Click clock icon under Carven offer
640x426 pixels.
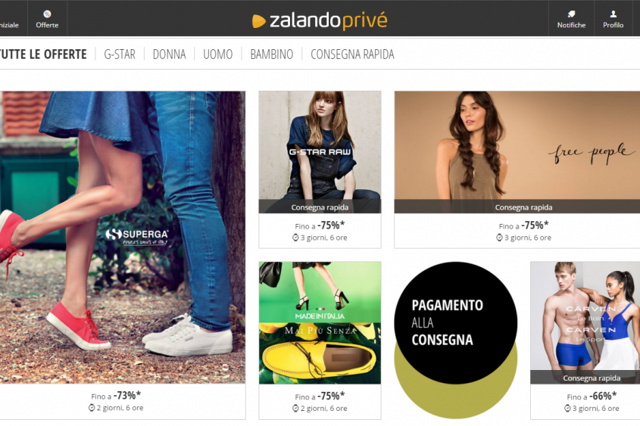pyautogui.click(x=567, y=408)
